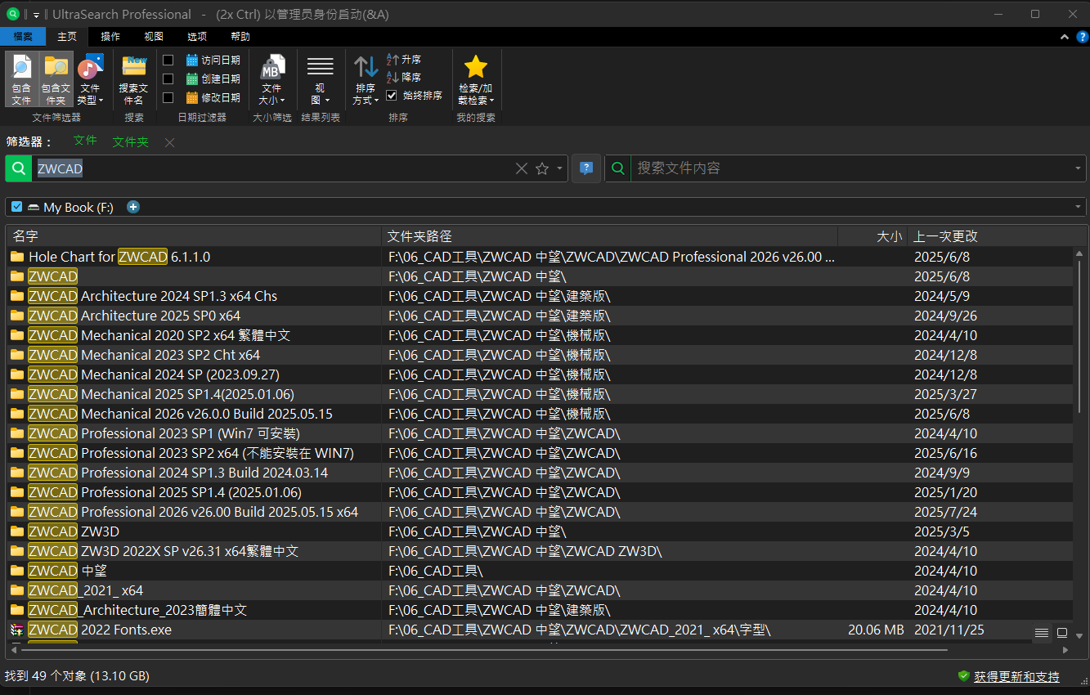Click the ZWCAD_2021_ x64 folder icon

pyautogui.click(x=17, y=590)
